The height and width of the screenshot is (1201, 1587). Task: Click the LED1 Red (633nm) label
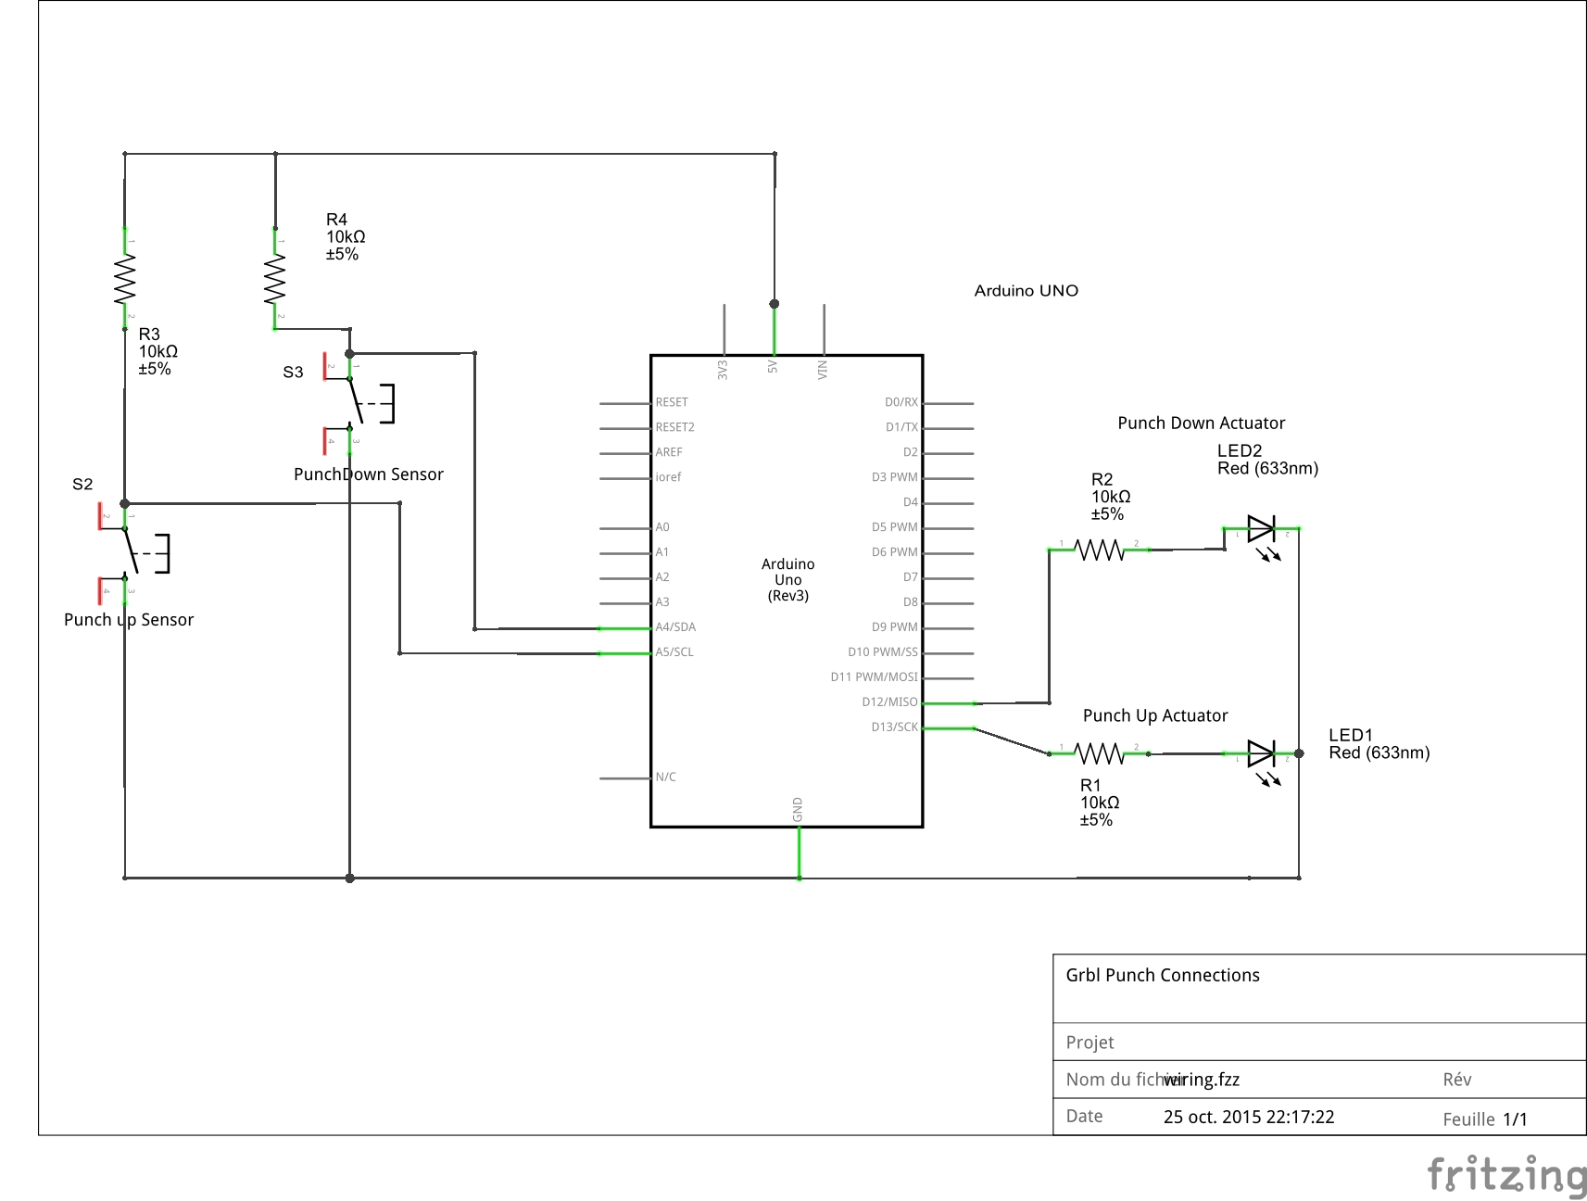(1379, 744)
